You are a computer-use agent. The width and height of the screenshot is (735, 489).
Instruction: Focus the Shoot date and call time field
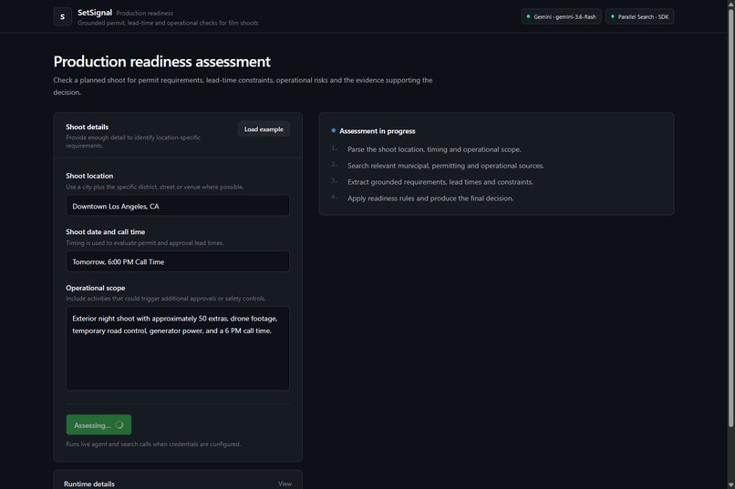(178, 261)
